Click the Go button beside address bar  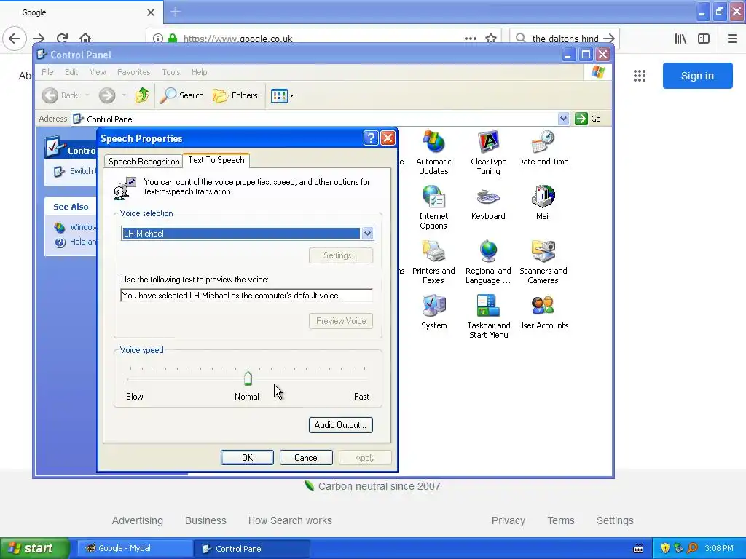tap(588, 119)
